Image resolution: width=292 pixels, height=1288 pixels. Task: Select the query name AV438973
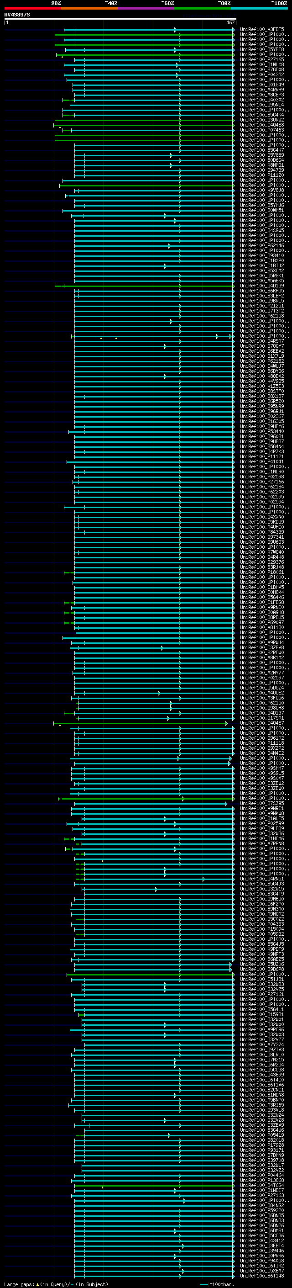tap(17, 15)
